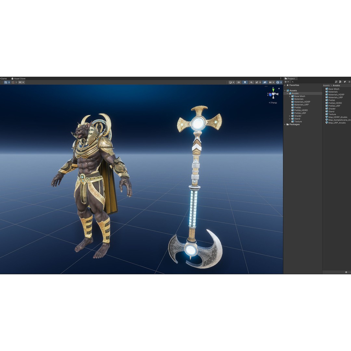Click Anubis in the breadcrumb path

tap(336, 85)
